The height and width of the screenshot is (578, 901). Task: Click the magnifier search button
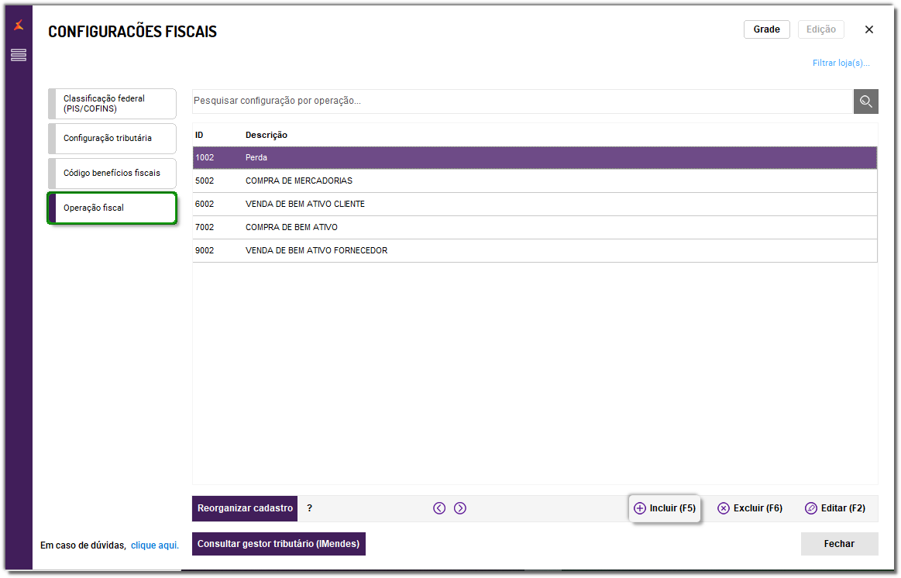point(865,101)
